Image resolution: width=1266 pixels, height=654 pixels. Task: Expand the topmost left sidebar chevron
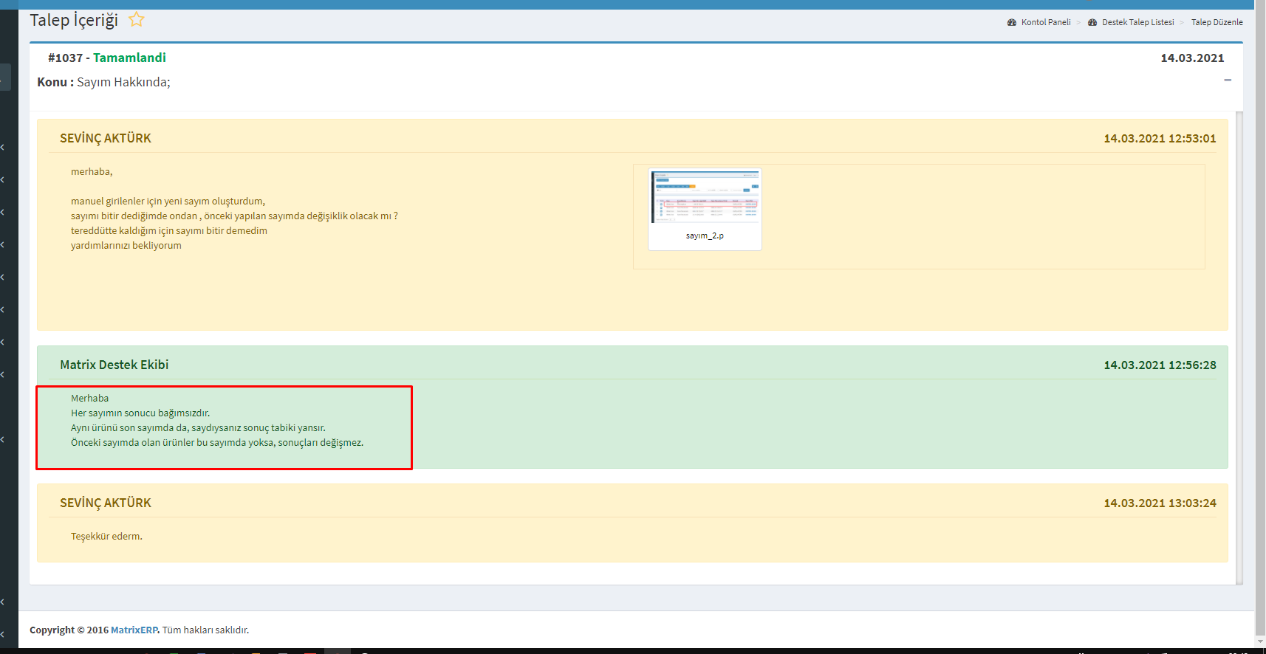pyautogui.click(x=4, y=148)
